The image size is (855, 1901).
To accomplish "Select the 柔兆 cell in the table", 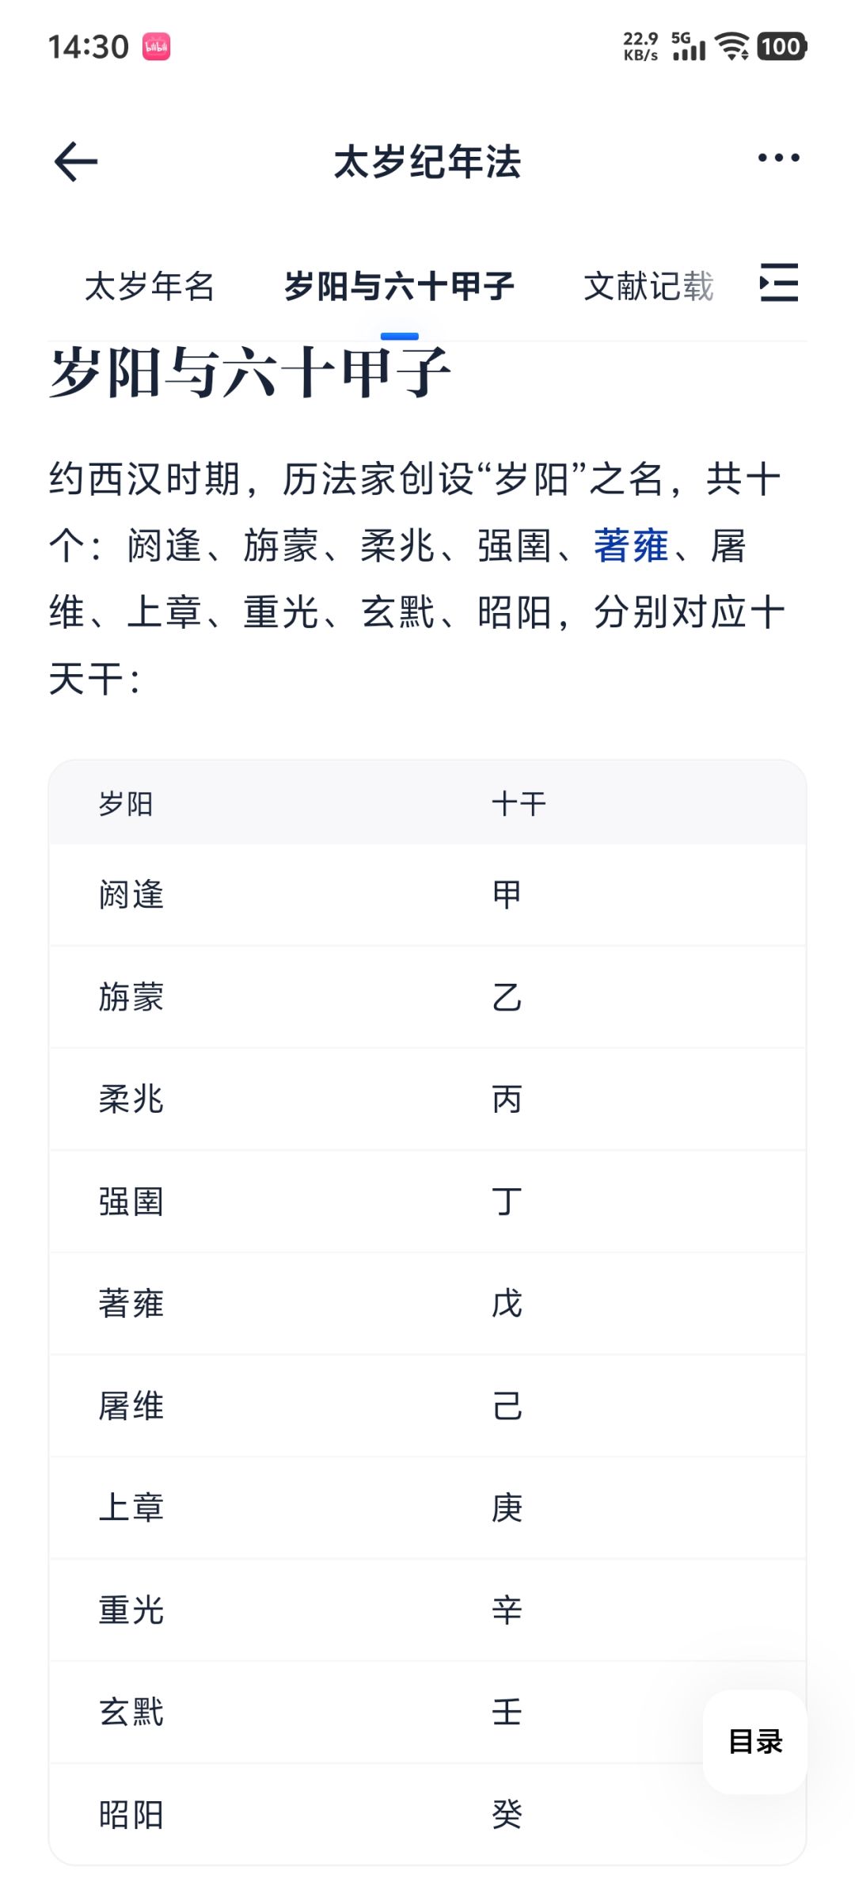I will pos(131,1099).
